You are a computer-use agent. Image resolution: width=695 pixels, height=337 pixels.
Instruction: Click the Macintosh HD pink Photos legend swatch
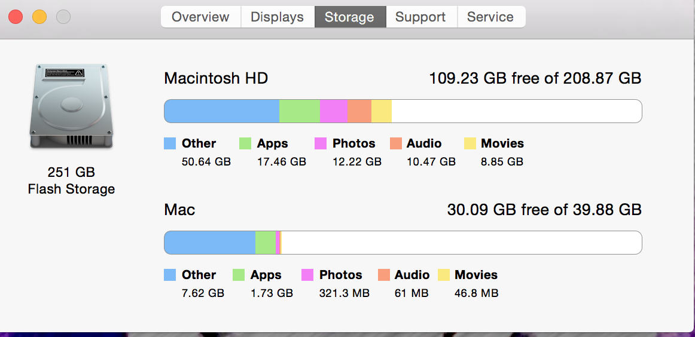point(321,143)
